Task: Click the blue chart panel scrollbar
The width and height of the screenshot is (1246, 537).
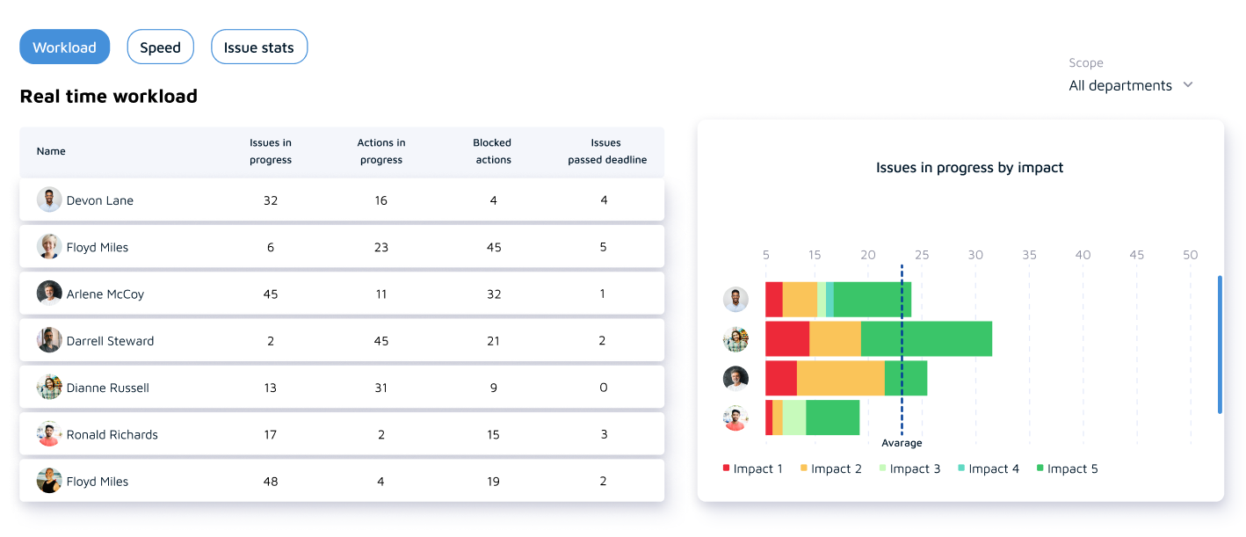Action: click(1220, 344)
